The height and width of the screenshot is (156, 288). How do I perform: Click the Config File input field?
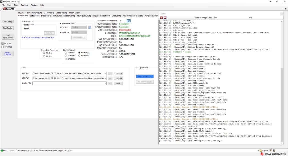pos(69,83)
